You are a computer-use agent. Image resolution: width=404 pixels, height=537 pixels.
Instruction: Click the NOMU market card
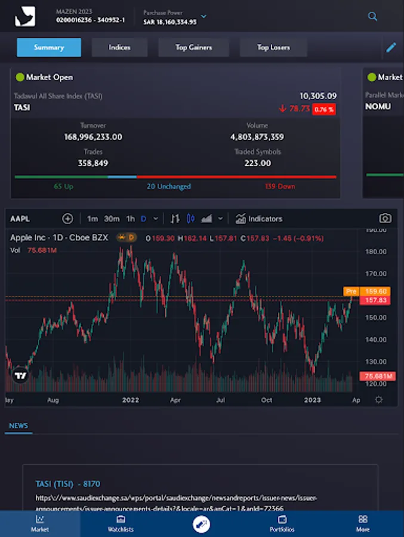[384, 133]
